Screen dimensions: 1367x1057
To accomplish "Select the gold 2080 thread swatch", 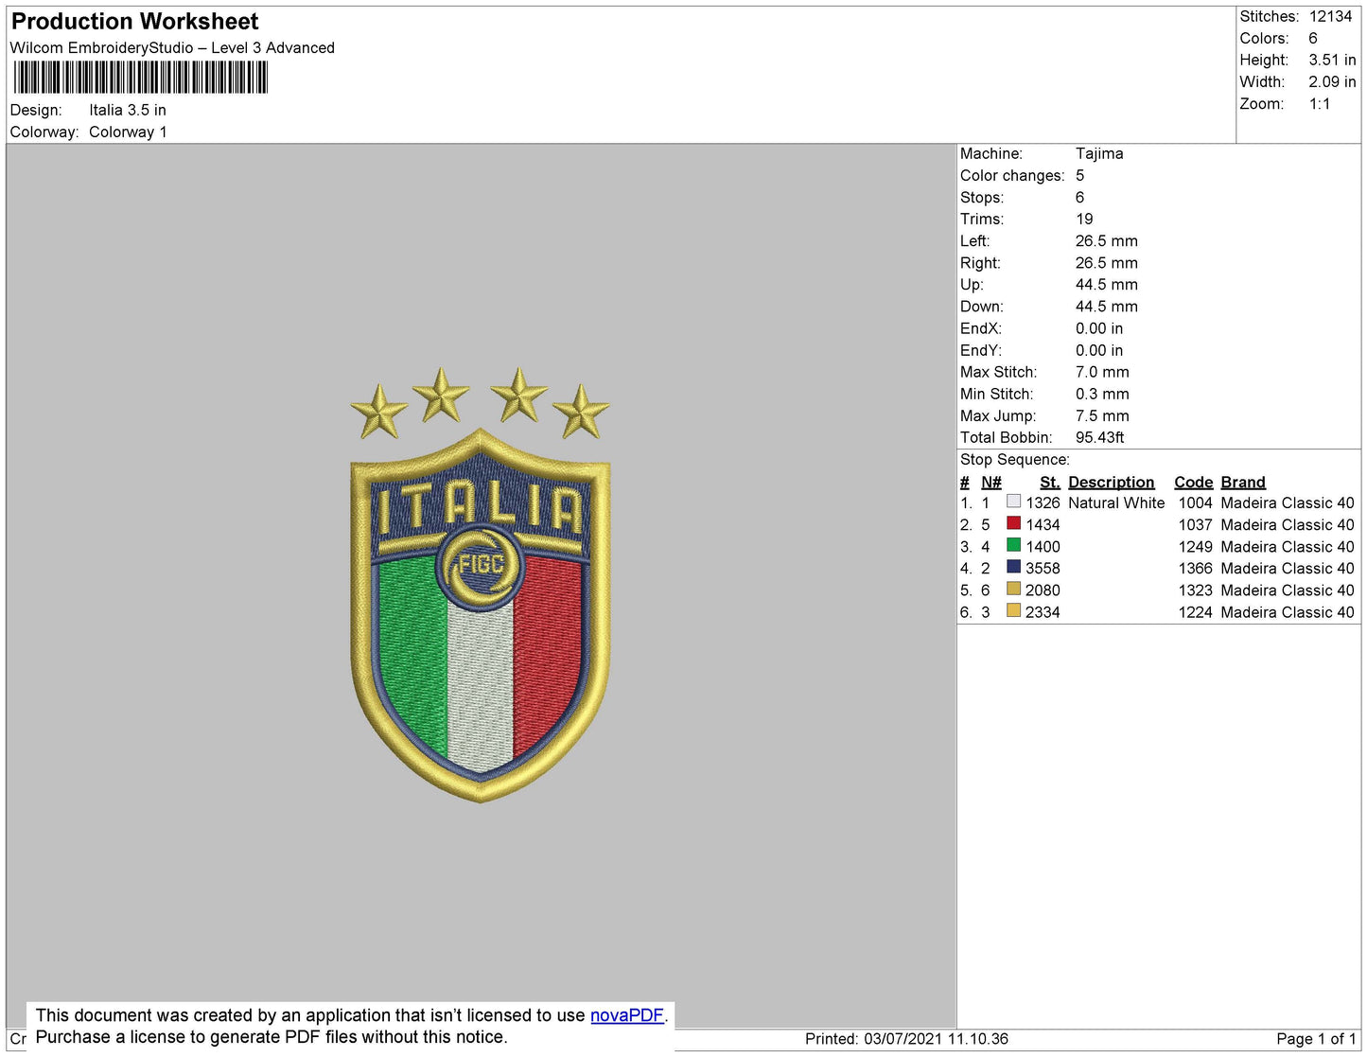I will point(1013,589).
